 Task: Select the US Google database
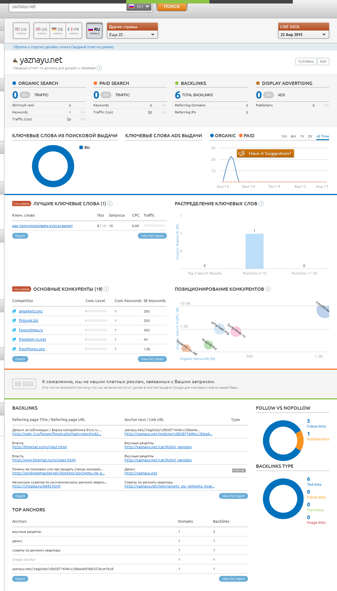21,31
